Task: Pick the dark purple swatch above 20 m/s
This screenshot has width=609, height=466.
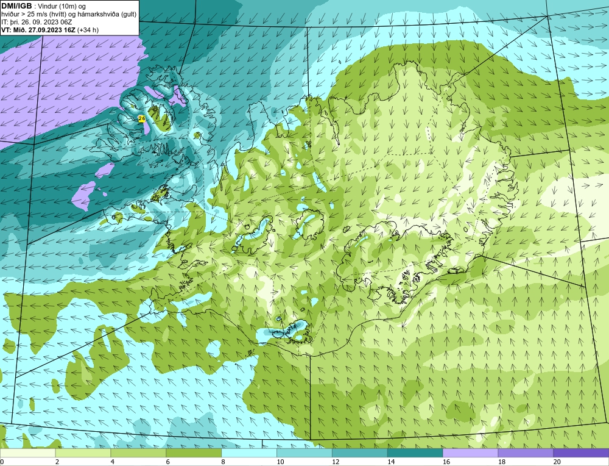Action: (x=581, y=453)
